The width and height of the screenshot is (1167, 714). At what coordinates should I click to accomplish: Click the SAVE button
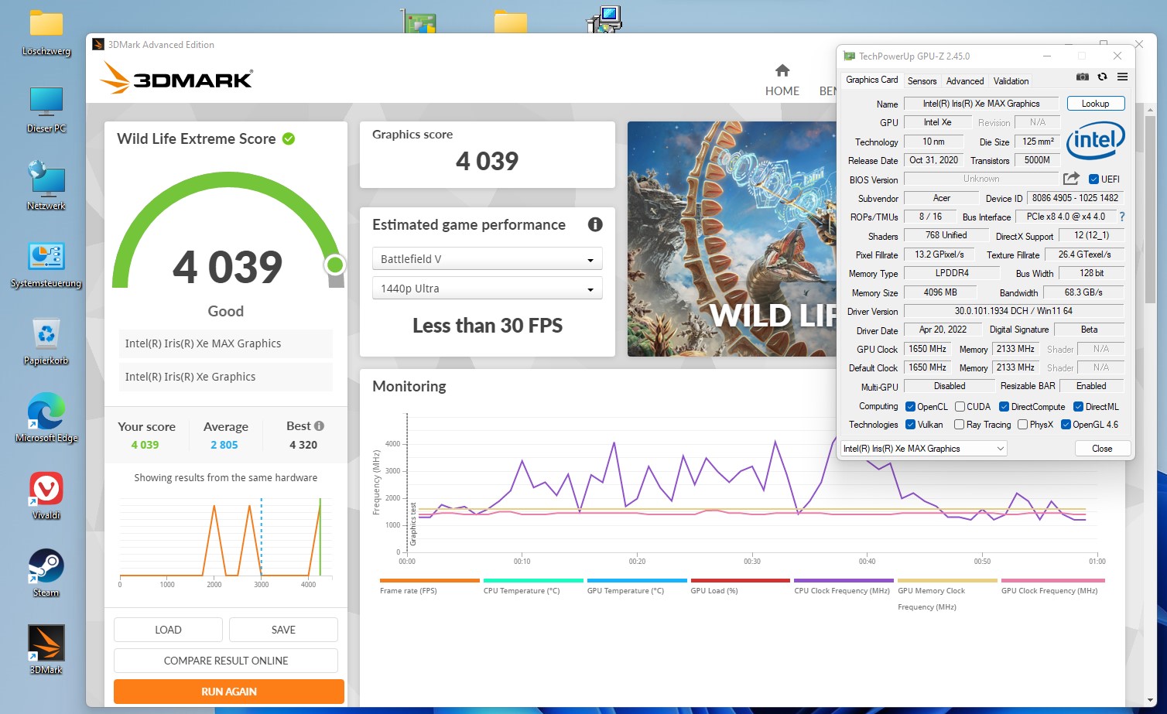click(283, 630)
